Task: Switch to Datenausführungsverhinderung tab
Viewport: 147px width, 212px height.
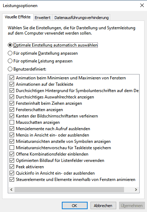Action: 81,18
